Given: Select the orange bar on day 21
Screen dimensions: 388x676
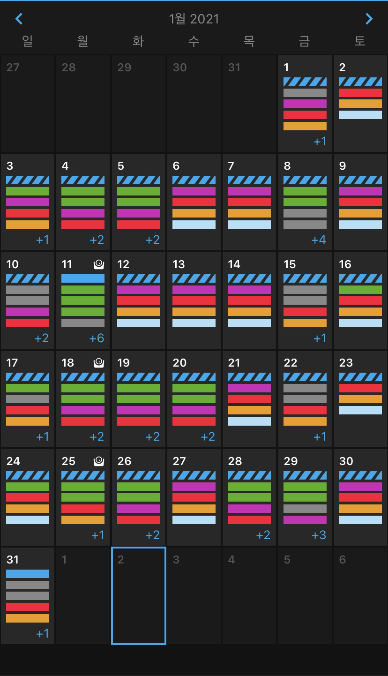Looking at the screenshot, I should tap(249, 410).
